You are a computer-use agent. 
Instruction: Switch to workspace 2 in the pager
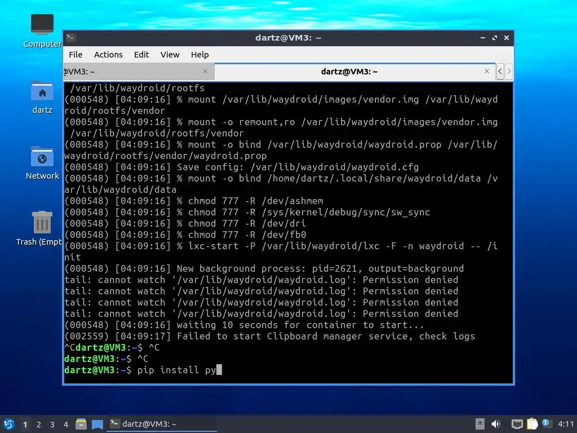39,425
